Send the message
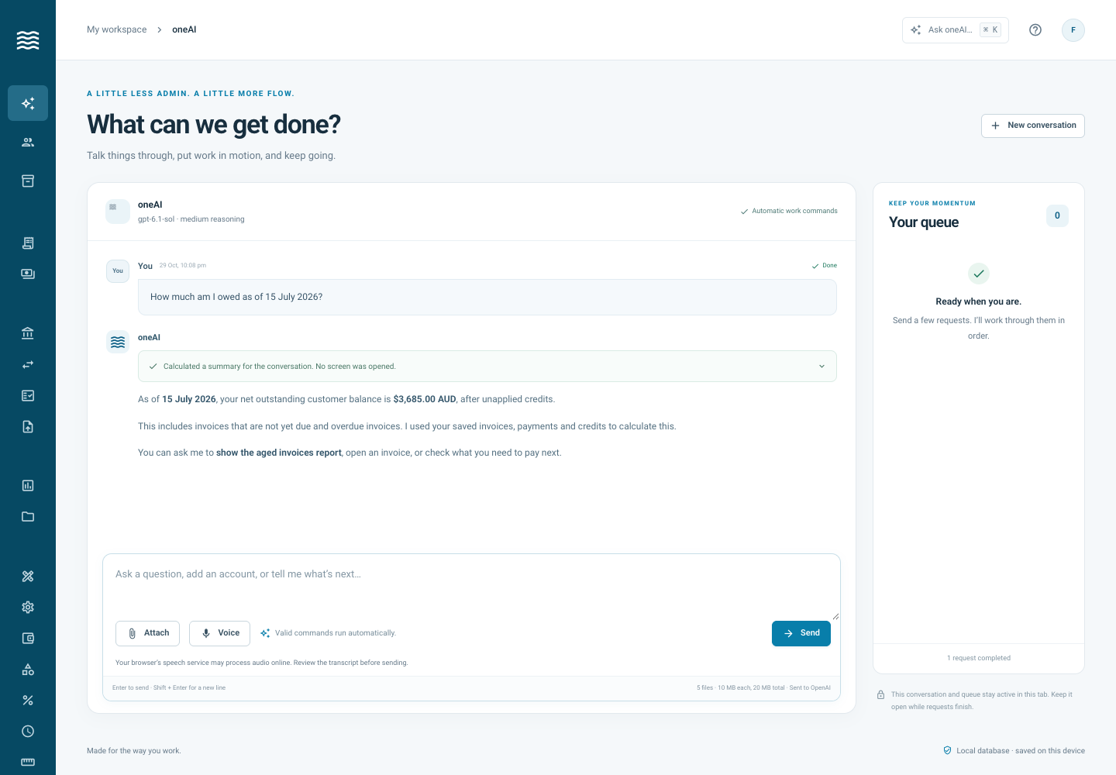The image size is (1116, 775). tap(801, 633)
